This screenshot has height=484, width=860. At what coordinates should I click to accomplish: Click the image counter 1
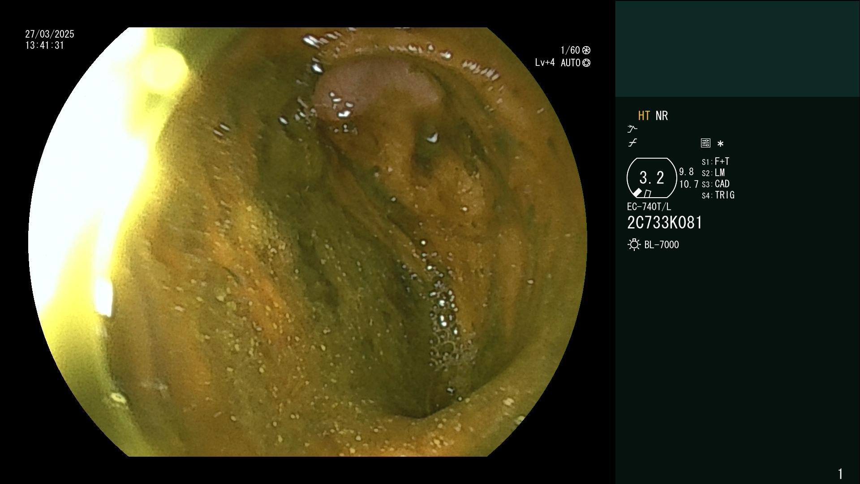(840, 474)
